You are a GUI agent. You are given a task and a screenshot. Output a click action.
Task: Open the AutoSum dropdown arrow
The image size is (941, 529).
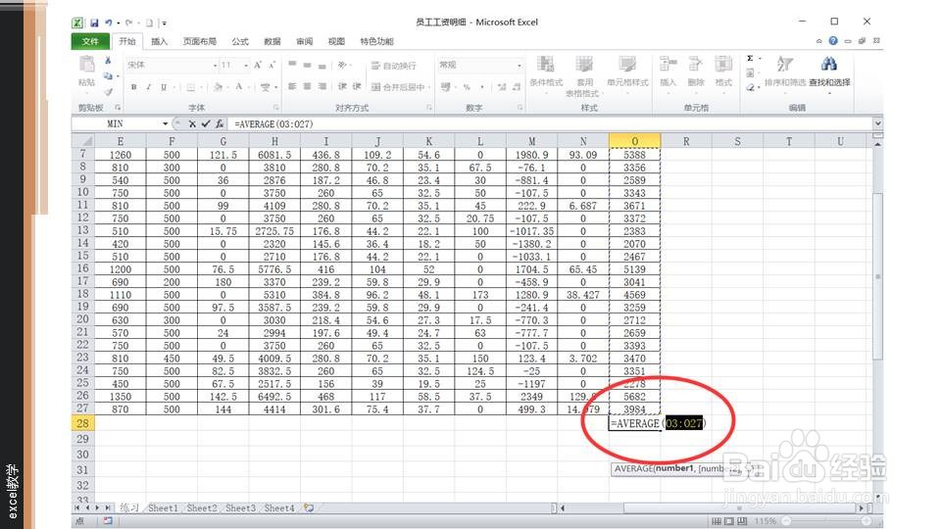pos(760,59)
